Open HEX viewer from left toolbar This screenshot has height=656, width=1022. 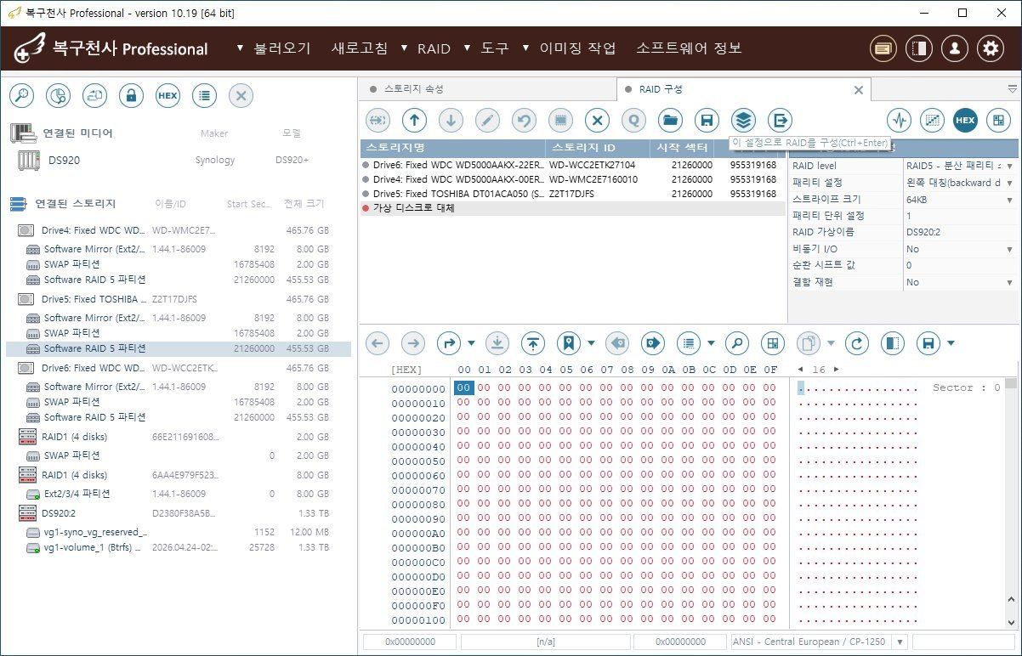(167, 96)
